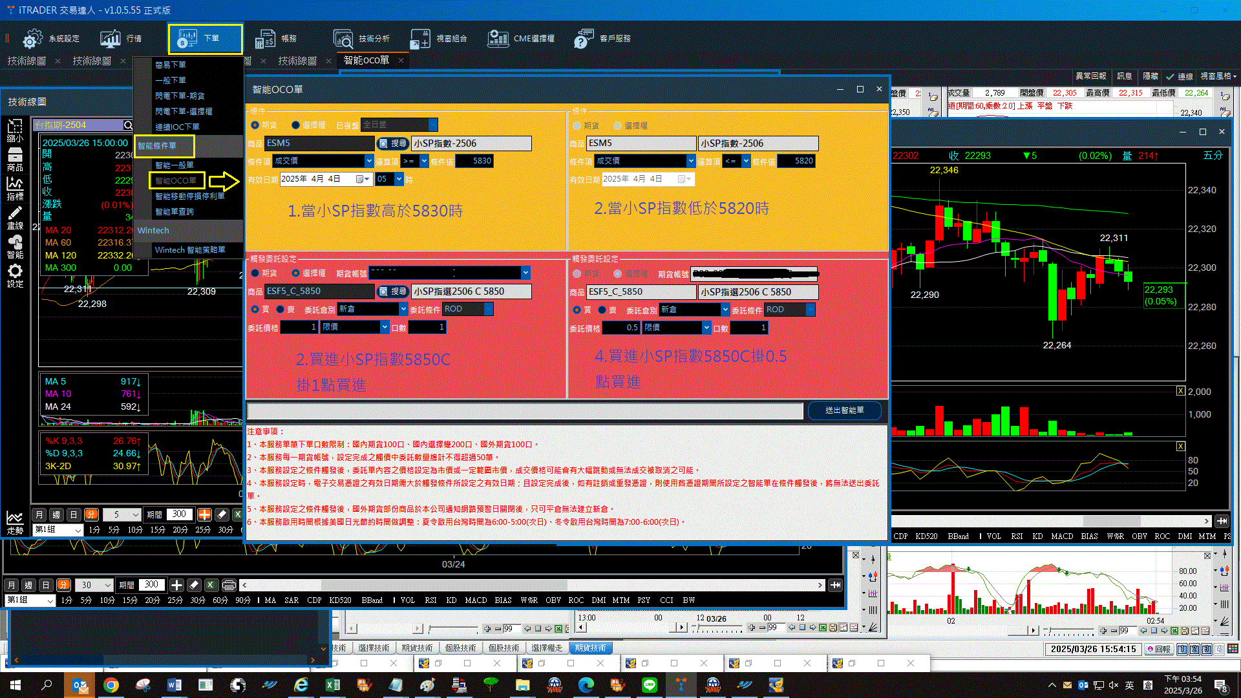Viewport: 1241px width, 698px height.
Task: Open LINE app from the taskbar
Action: pyautogui.click(x=650, y=685)
